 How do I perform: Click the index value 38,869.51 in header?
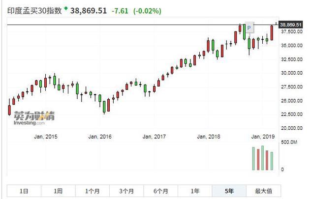[89, 11]
